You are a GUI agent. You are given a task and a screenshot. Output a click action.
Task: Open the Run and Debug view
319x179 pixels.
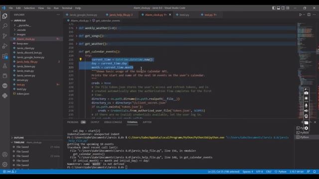tap(4, 46)
